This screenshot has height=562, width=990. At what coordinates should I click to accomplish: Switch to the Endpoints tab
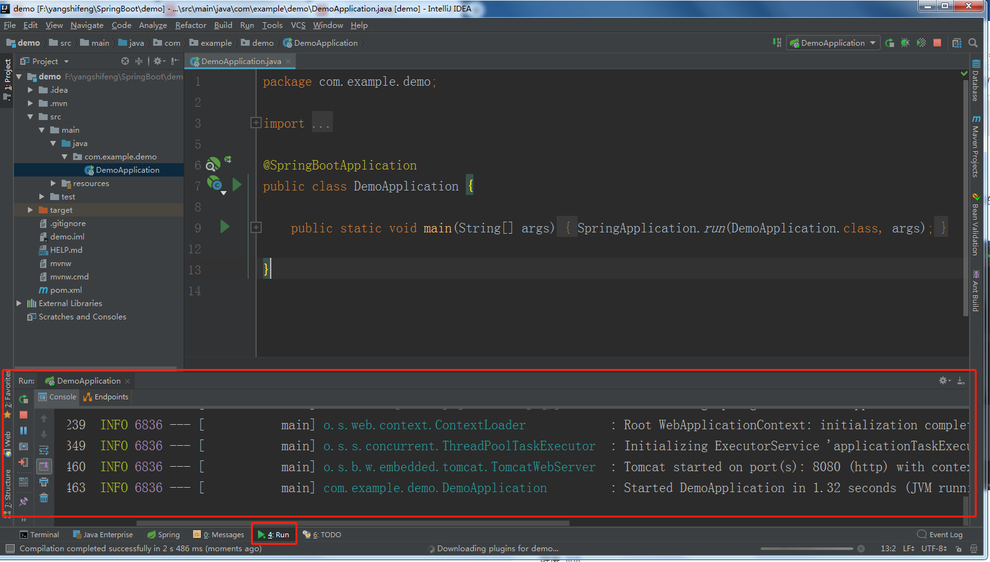(105, 397)
